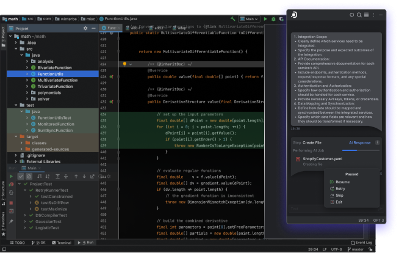Open the Terminal tool window tab
Viewport: 399px width, 253px height.
pyautogui.click(x=62, y=243)
